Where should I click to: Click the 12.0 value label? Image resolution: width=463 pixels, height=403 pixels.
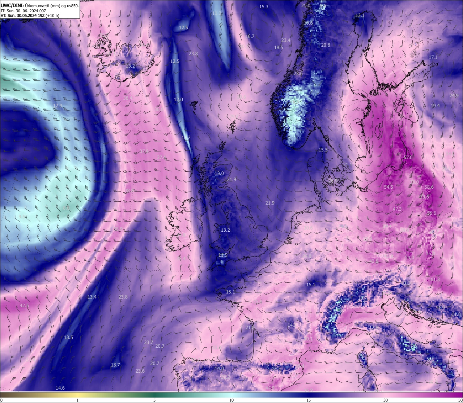pos(178,100)
